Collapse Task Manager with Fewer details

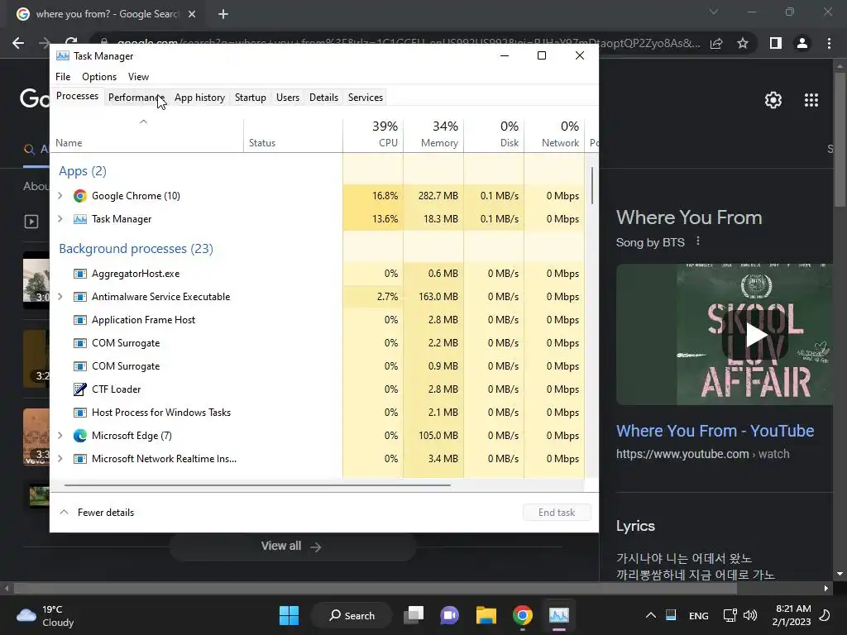[97, 513]
